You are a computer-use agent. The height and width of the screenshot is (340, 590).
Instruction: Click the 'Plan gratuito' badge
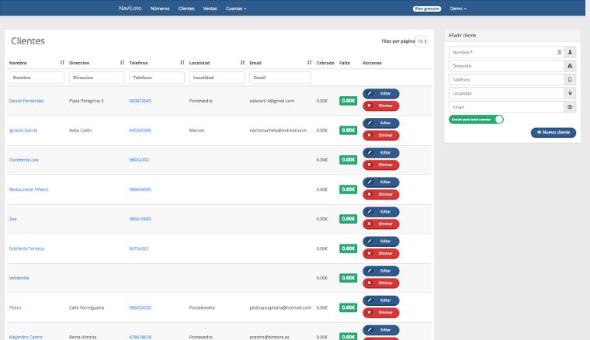coord(427,9)
